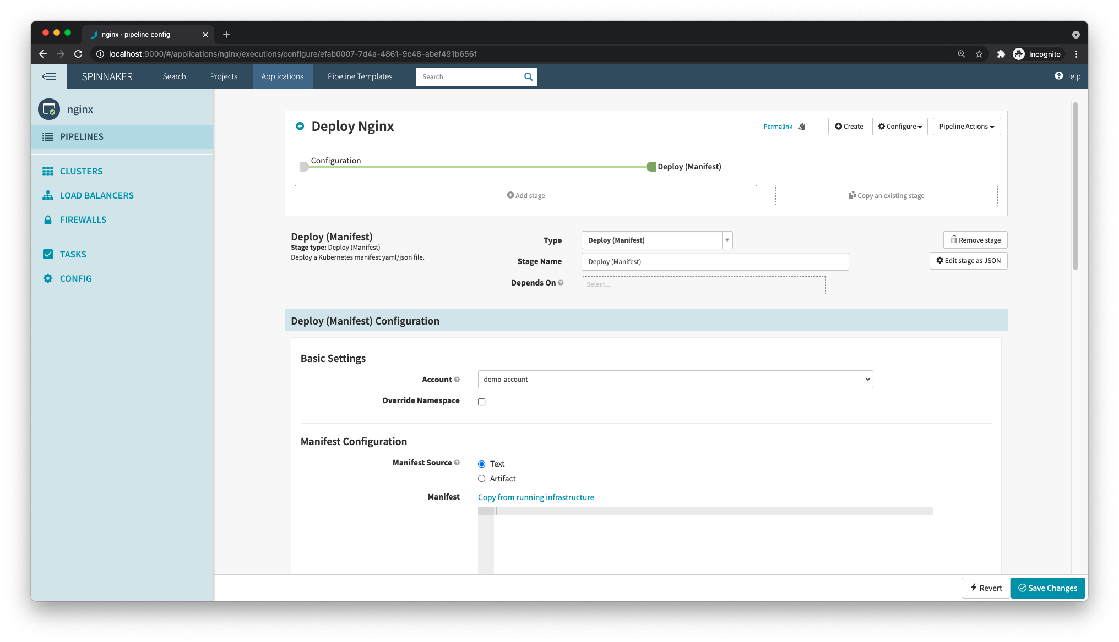Screen dimensions: 1119x642
Task: Click the SPINNAKER logo text
Action: click(107, 76)
